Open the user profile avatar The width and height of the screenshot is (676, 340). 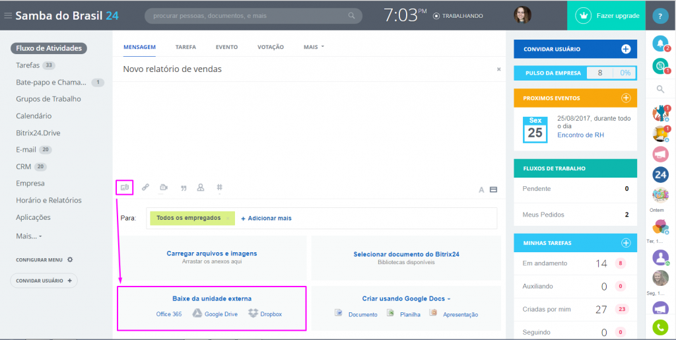point(522,15)
